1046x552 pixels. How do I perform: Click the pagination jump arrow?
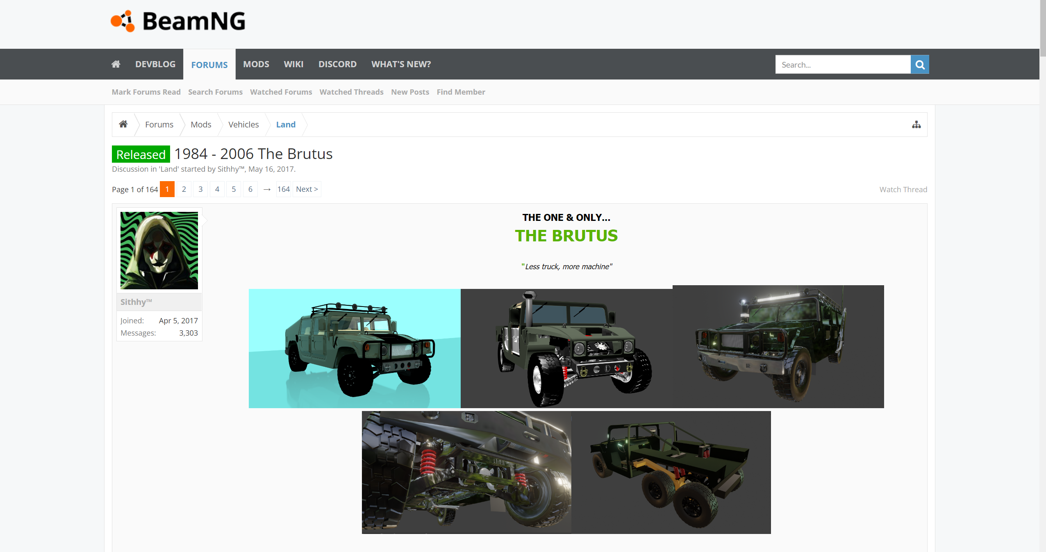tap(267, 189)
